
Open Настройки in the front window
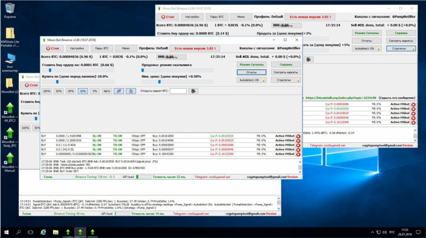click(x=77, y=48)
